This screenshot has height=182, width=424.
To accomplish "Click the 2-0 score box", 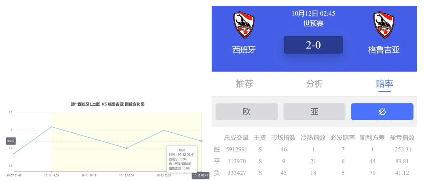I will pos(313,45).
